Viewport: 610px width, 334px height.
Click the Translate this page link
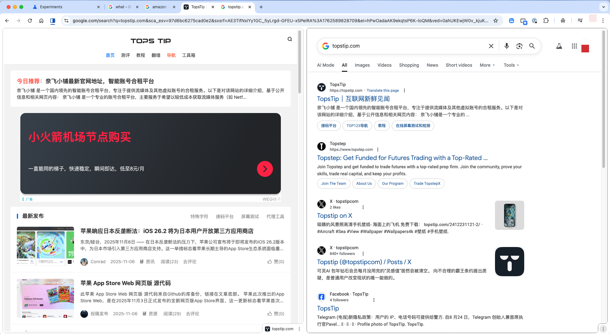(383, 90)
